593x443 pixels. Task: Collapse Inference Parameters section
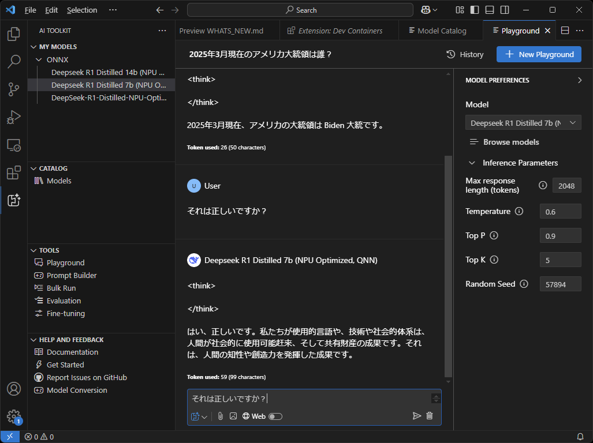pos(472,163)
